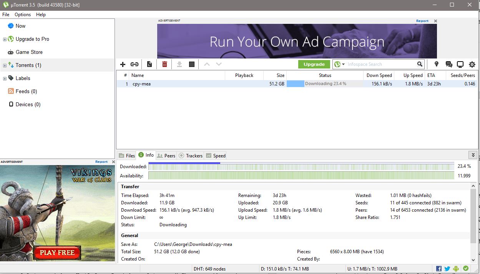The height and width of the screenshot is (274, 480).
Task: Click the Infospace Search input field
Action: click(380, 64)
